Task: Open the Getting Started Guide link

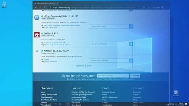Action: (49, 95)
